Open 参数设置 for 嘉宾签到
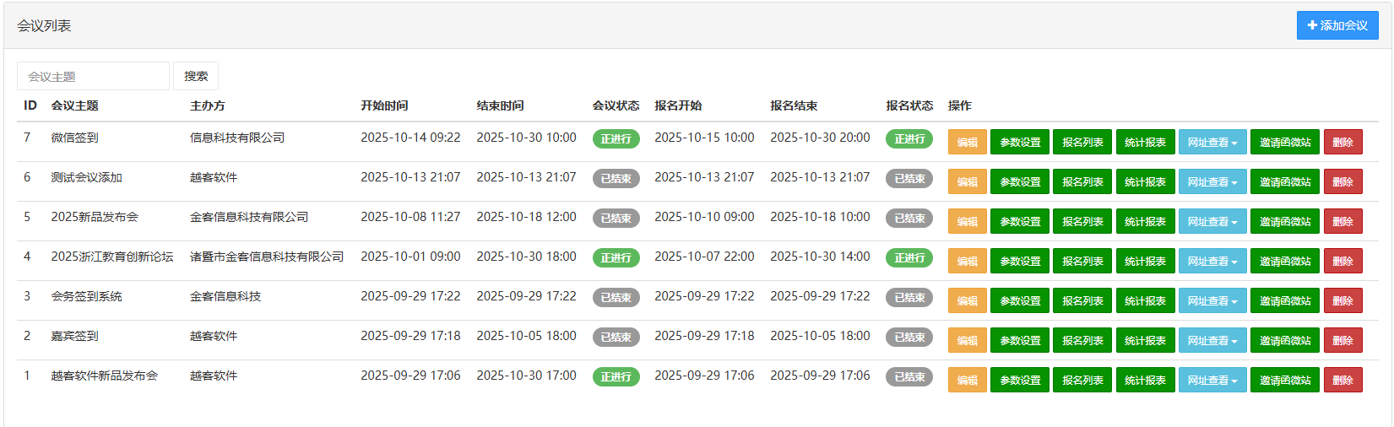The width and height of the screenshot is (1394, 427). pos(1020,340)
